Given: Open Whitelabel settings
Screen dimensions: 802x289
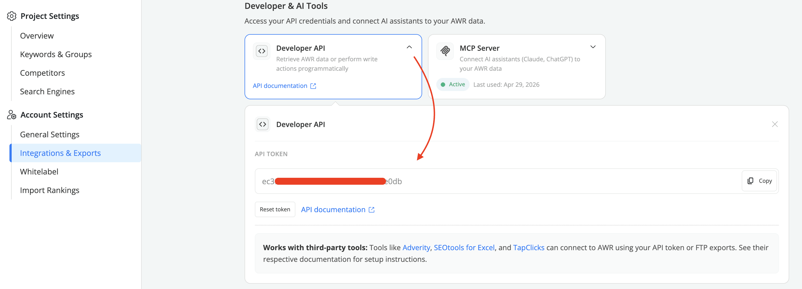Looking at the screenshot, I should click(39, 171).
